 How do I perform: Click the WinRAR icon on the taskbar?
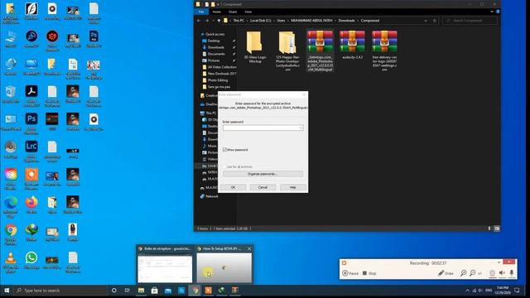235,291
